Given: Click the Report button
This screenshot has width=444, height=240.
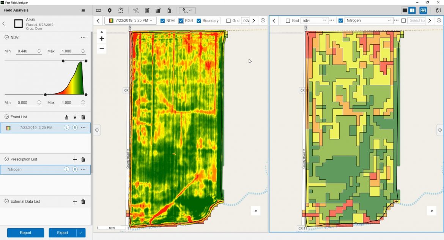Looking at the screenshot, I should [25, 233].
